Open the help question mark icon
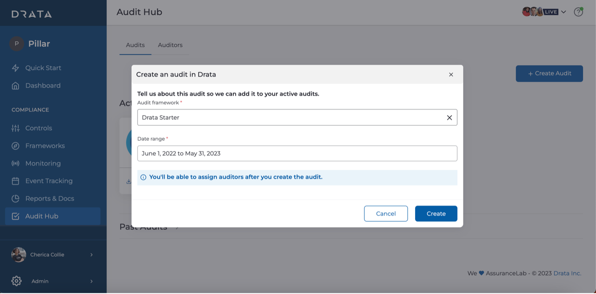 [x=578, y=12]
